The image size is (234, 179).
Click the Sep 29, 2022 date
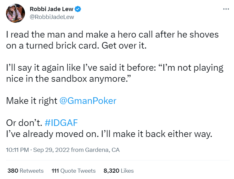[51, 150]
